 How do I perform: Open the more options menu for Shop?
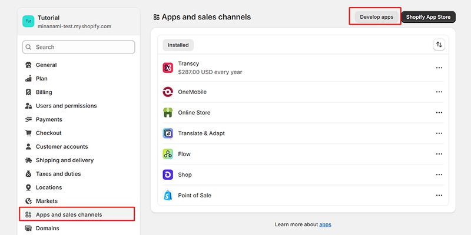pos(439,174)
